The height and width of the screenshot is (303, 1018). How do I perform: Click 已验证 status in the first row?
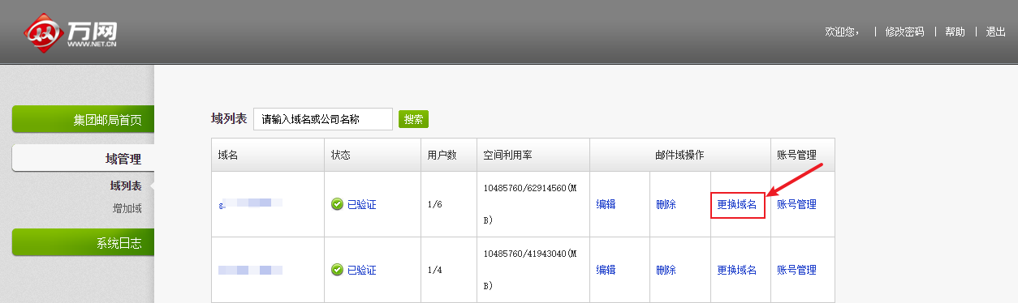coord(361,204)
